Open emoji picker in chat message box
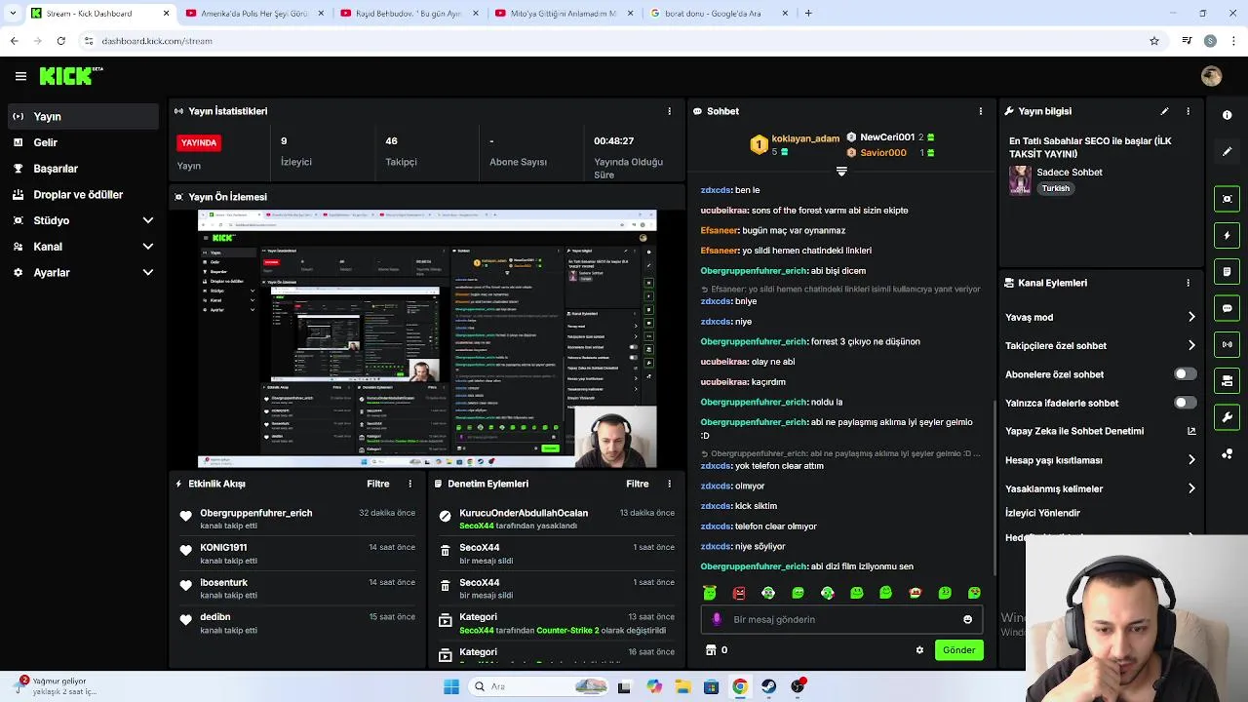 (967, 619)
